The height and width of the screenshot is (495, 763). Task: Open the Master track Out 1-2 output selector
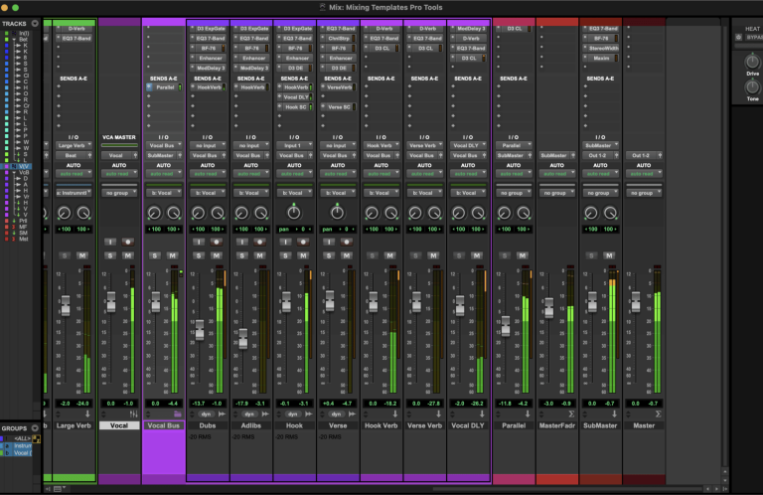(x=644, y=155)
